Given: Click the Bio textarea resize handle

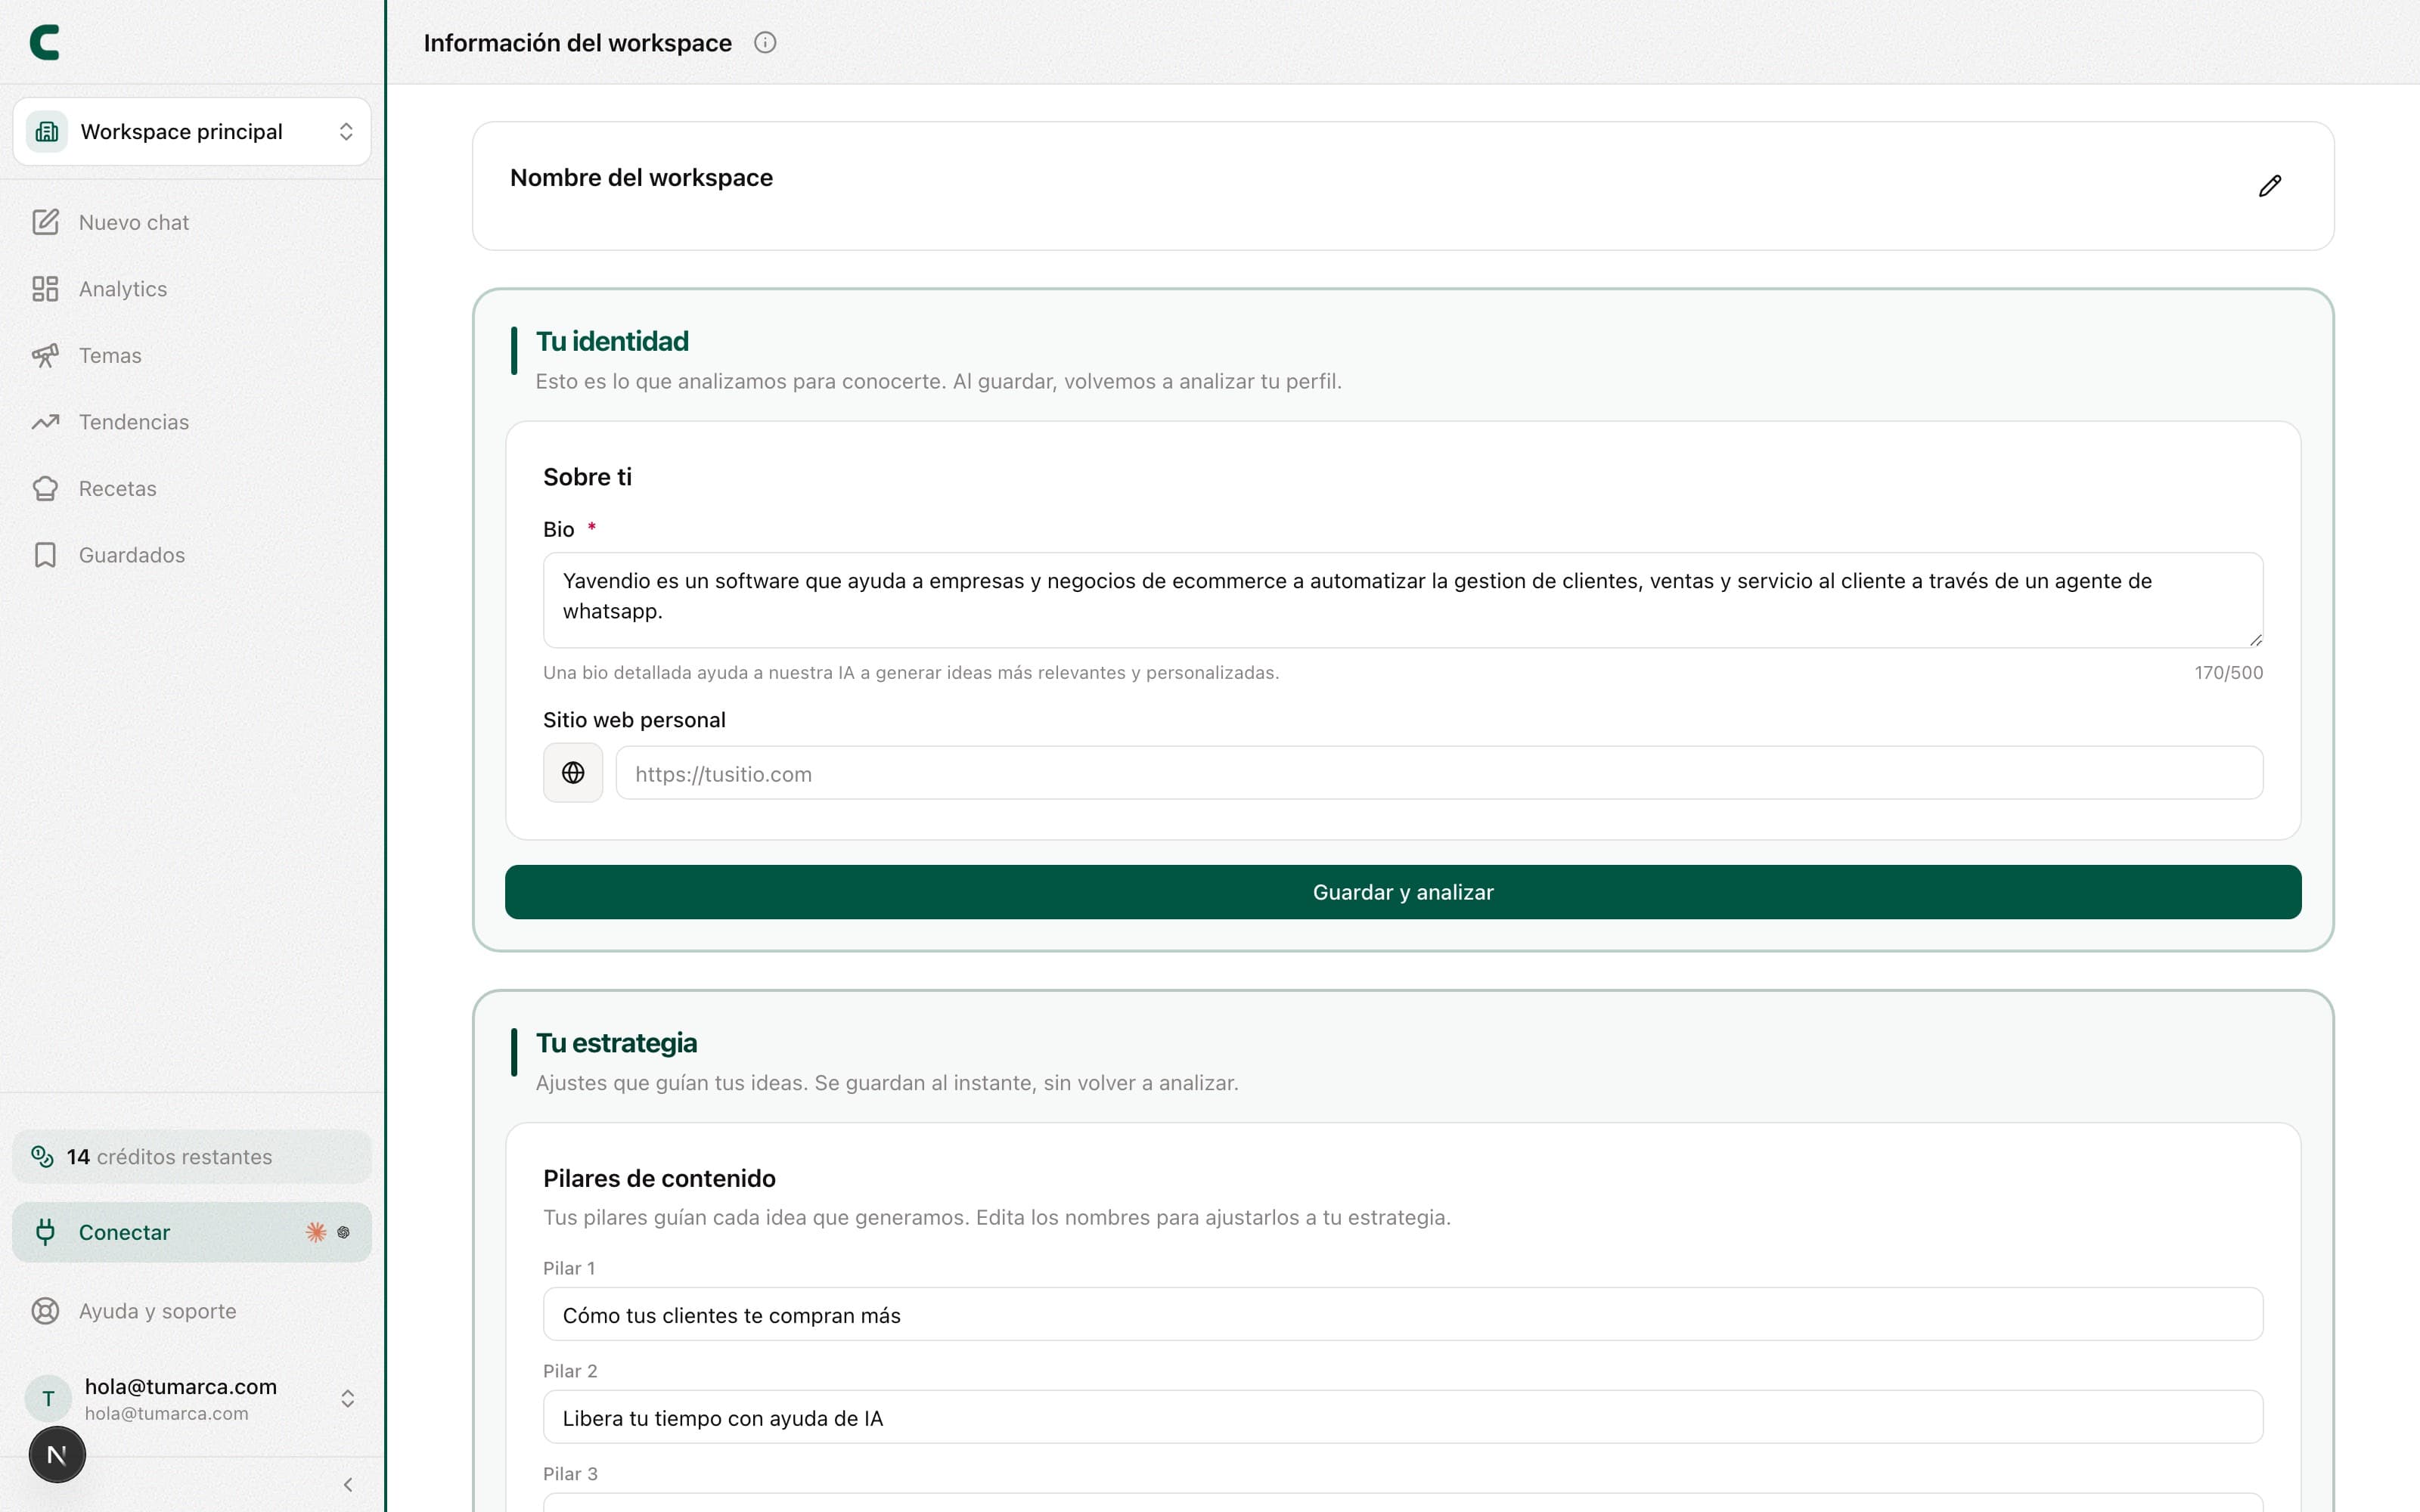Looking at the screenshot, I should pos(2256,640).
